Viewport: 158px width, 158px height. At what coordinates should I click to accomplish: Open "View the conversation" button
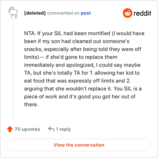tap(79, 145)
